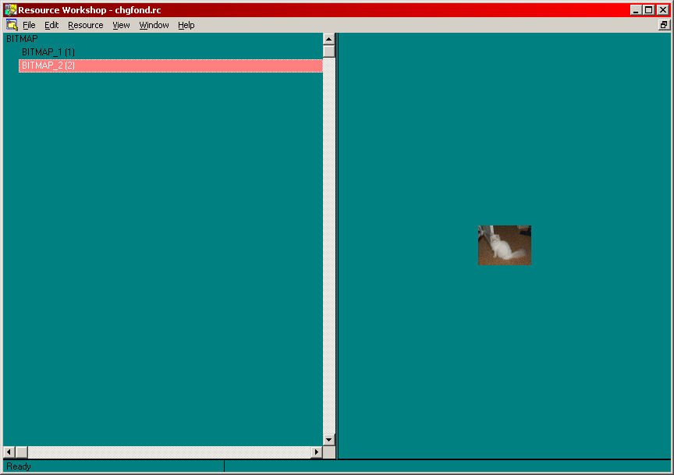
Task: Select the BITMAP root node in the tree
Action: pyautogui.click(x=22, y=39)
